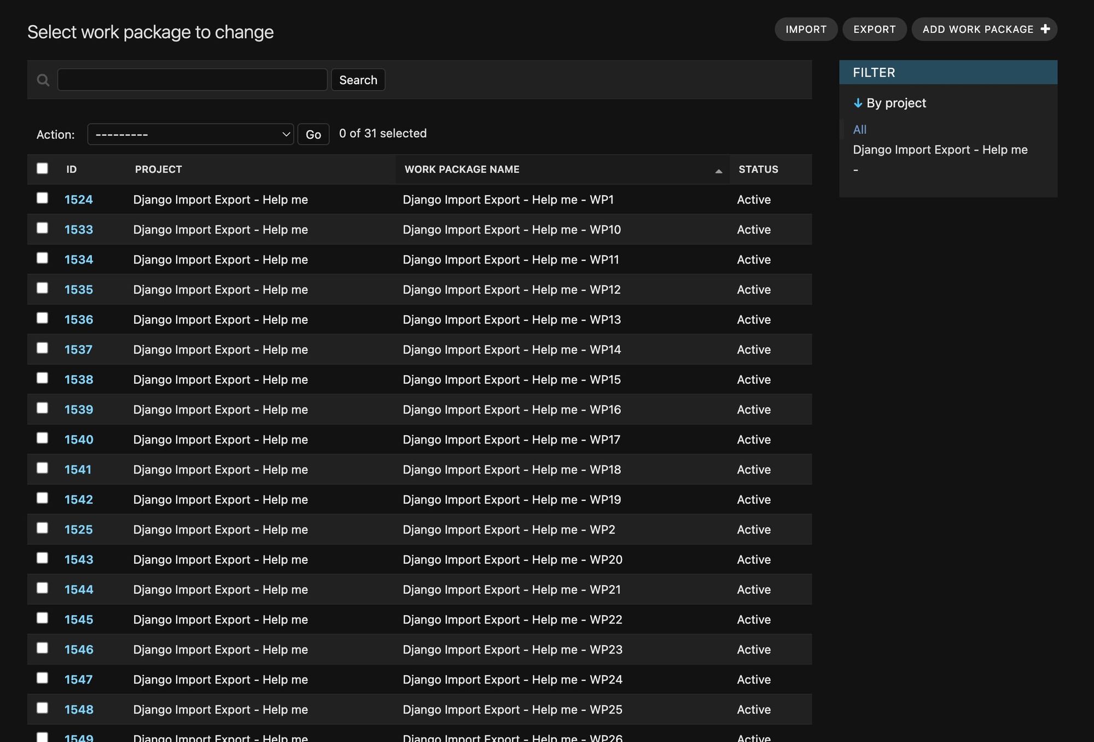Sort by the Status column header

click(758, 170)
